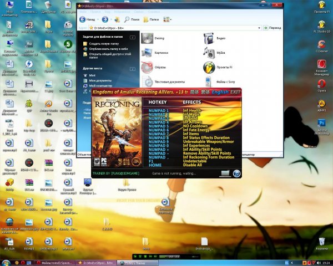This screenshot has height=266, width=333.
Task: Open Search (Поиск) in the Explorer toolbar
Action: pos(132,19)
